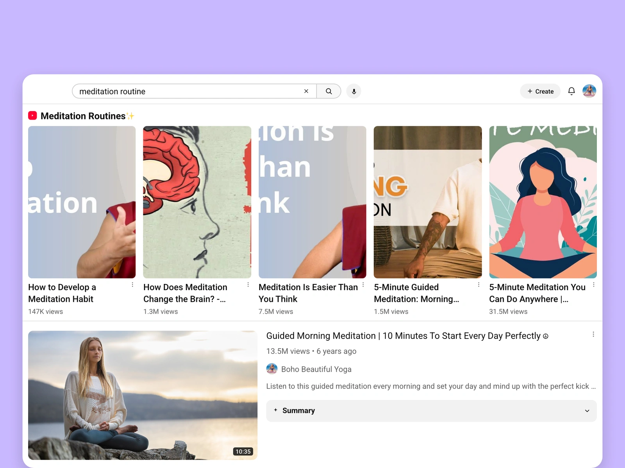Open 'Meditation Is Easier Than You Think' thumbnail

(x=312, y=202)
